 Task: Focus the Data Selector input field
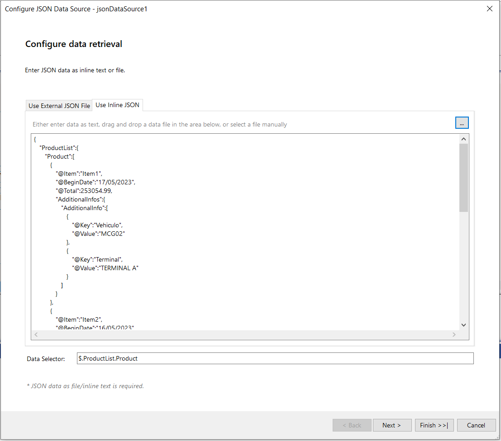(x=275, y=358)
